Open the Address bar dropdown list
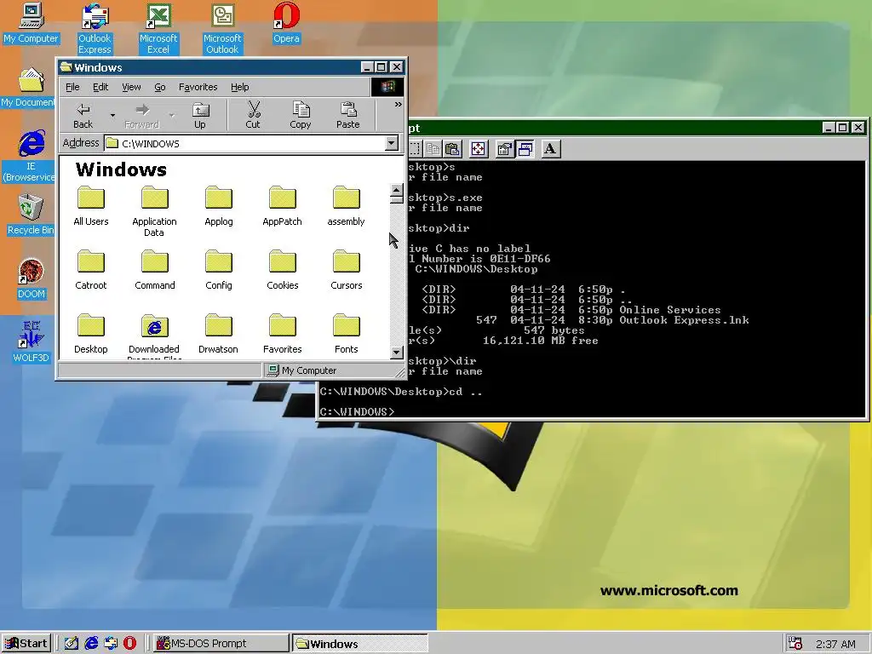 [x=392, y=143]
